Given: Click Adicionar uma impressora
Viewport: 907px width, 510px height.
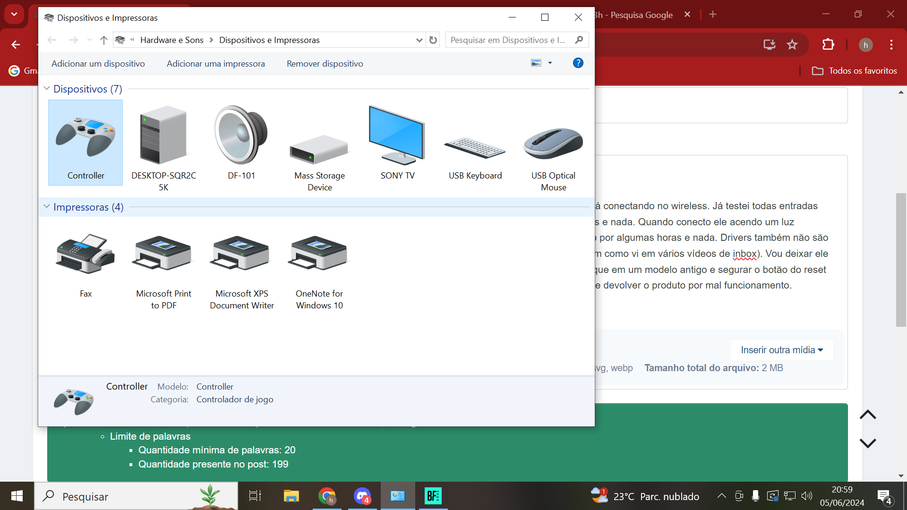Looking at the screenshot, I should click(216, 64).
